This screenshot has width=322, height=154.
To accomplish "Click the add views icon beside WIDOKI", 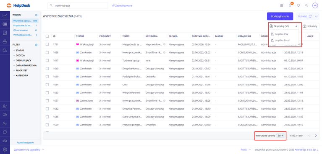I will [x=36, y=15].
